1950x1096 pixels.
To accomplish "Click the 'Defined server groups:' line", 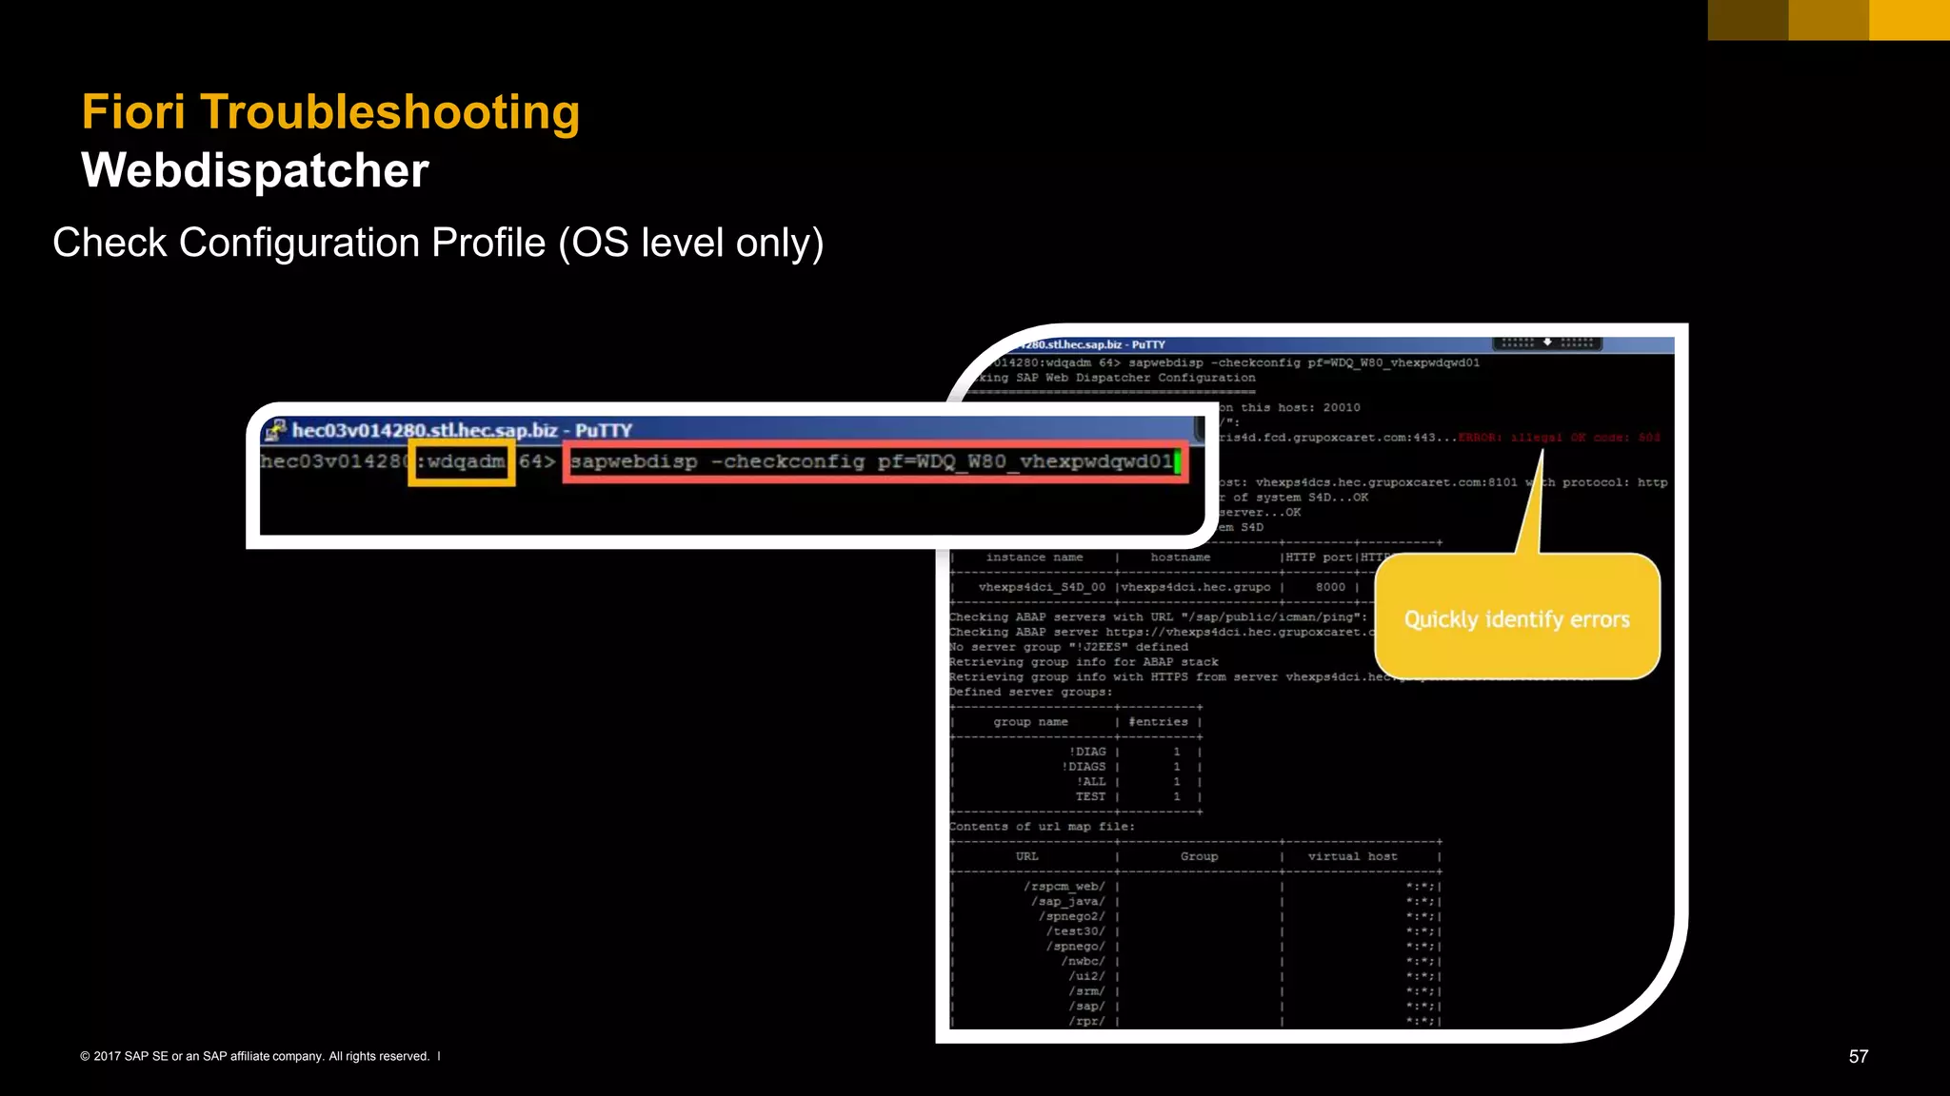I will coord(1031,692).
